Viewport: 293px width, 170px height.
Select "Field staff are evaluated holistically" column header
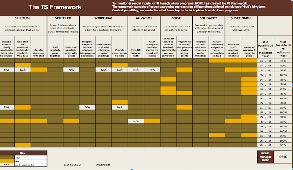click(22, 49)
